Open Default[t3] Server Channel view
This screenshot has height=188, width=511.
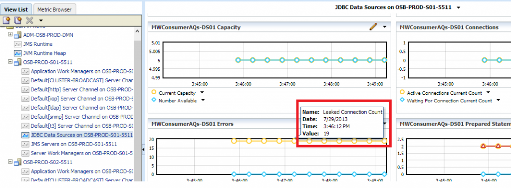pos(82,126)
